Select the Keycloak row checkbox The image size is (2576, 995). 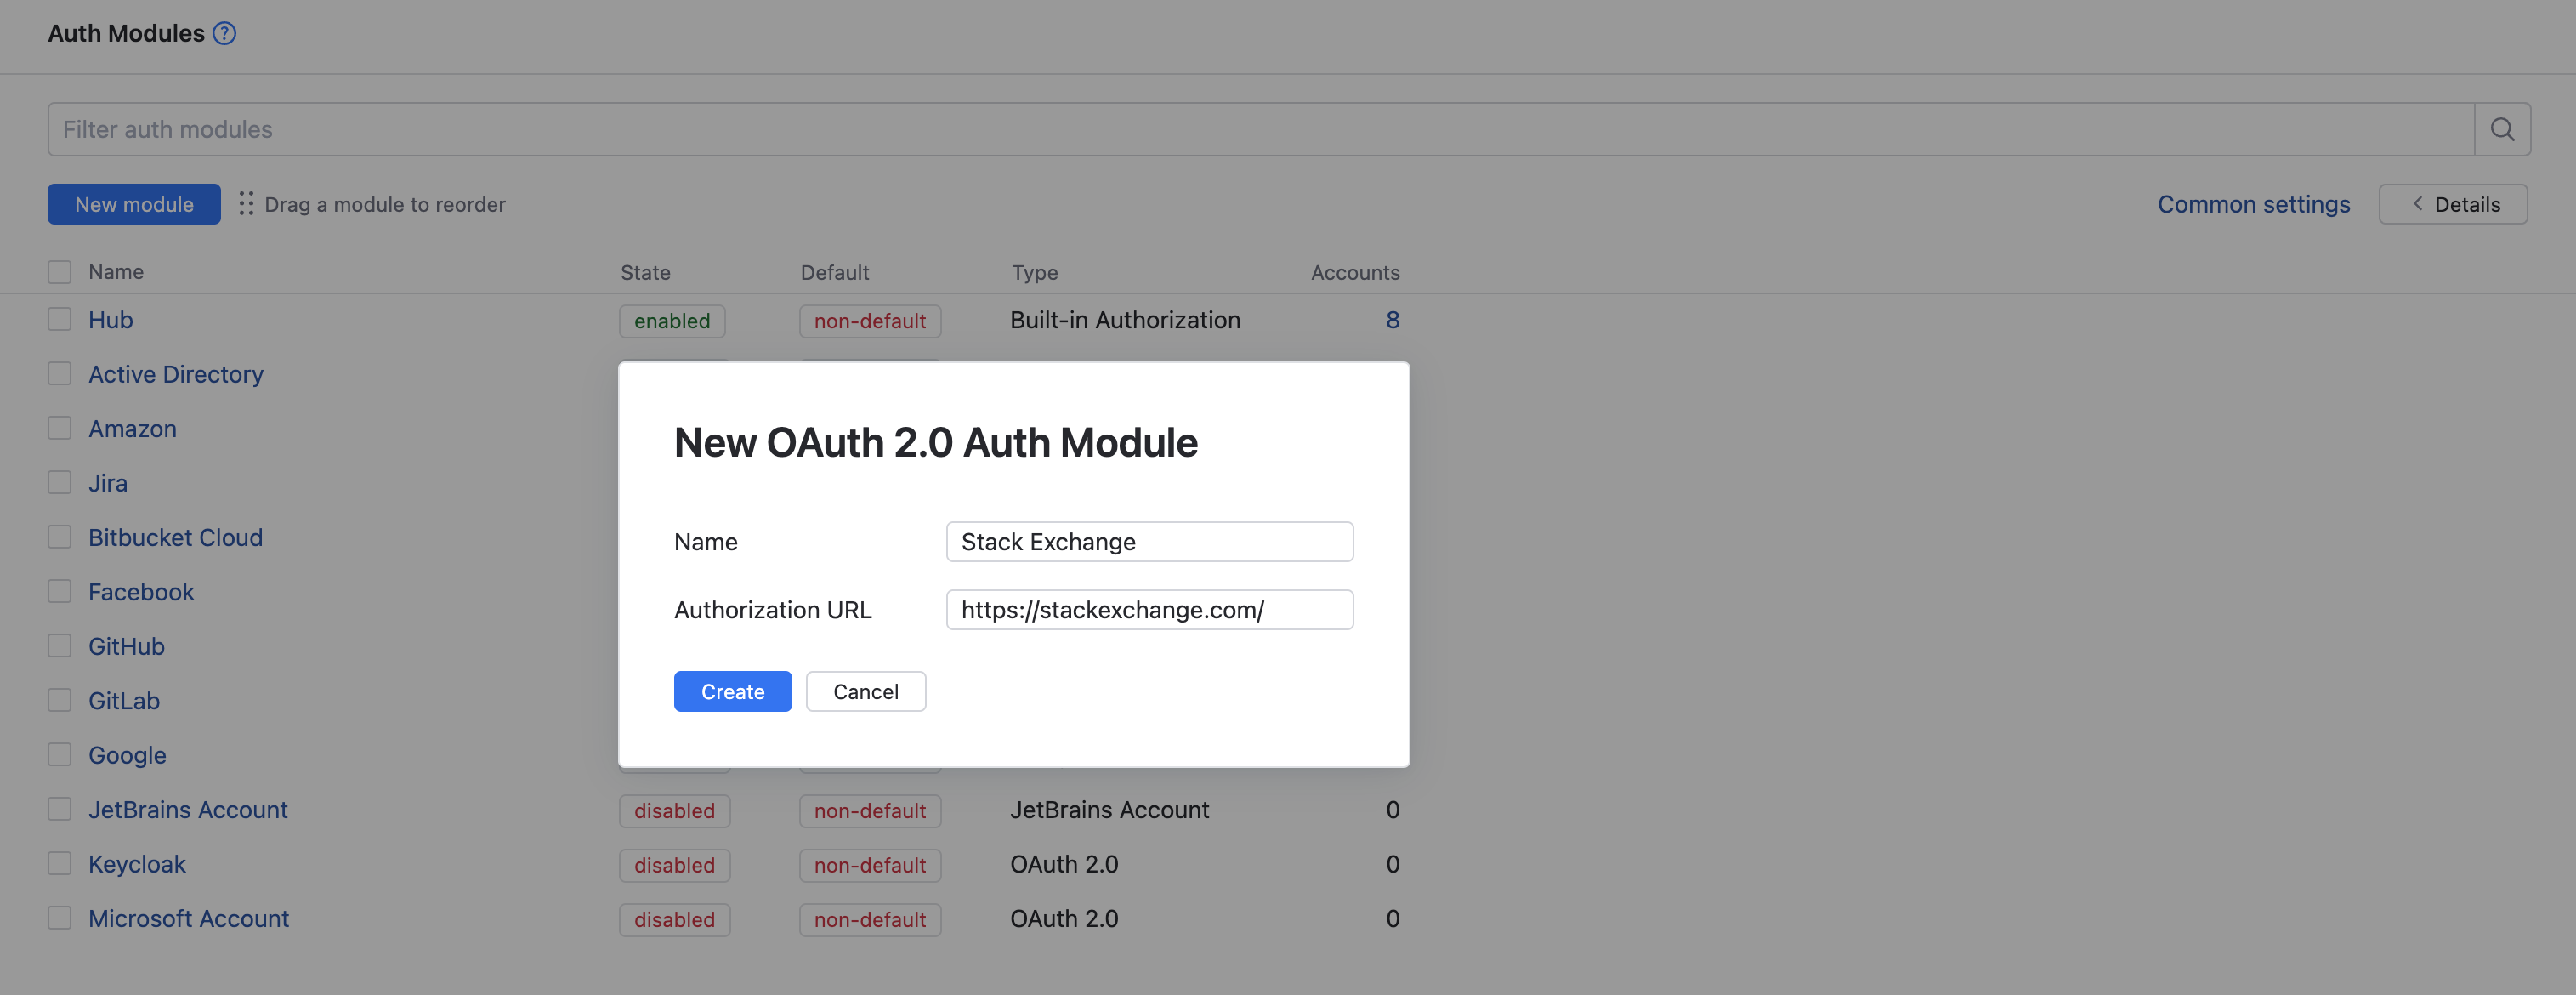pyautogui.click(x=60, y=864)
